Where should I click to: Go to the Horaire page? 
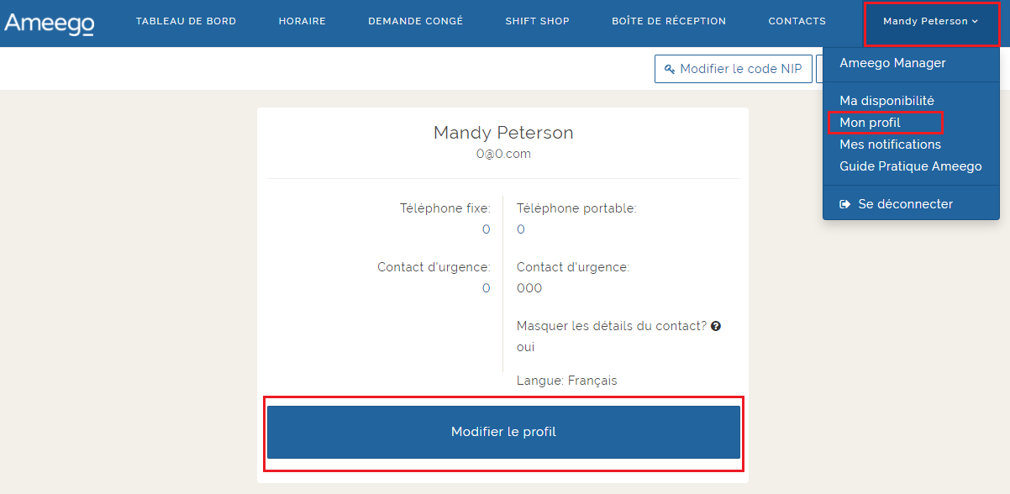302,22
